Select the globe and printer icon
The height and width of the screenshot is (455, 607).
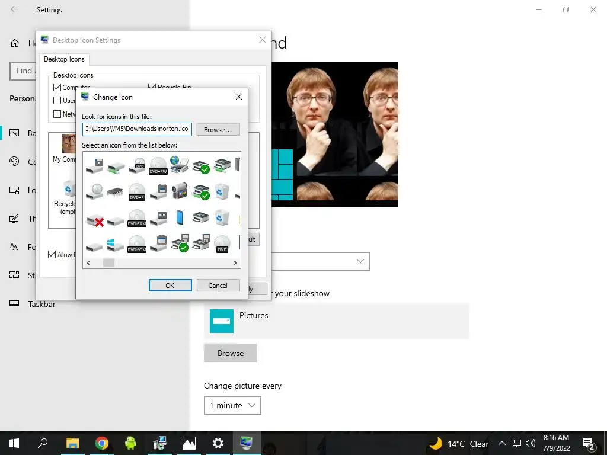[180, 165]
